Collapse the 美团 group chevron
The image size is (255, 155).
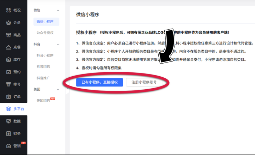(58, 89)
